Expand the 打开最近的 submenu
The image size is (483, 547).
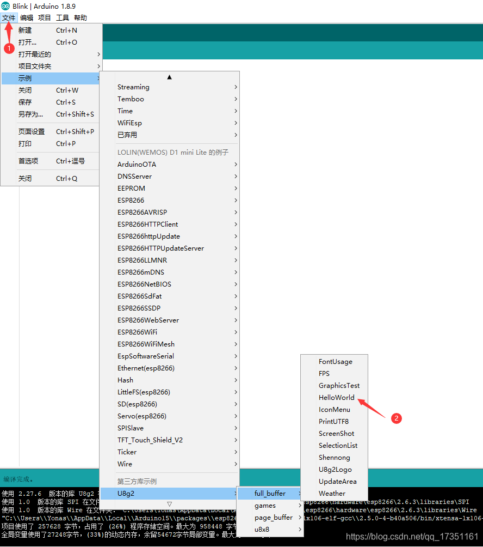point(52,54)
